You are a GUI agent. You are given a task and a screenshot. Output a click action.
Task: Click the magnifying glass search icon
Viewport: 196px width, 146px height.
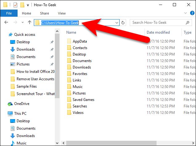pyautogui.click(x=187, y=23)
